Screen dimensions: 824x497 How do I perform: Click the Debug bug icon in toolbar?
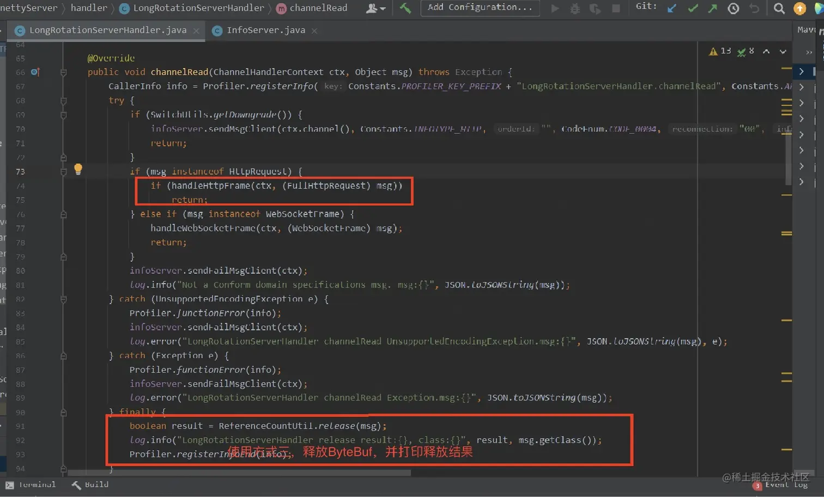point(575,9)
